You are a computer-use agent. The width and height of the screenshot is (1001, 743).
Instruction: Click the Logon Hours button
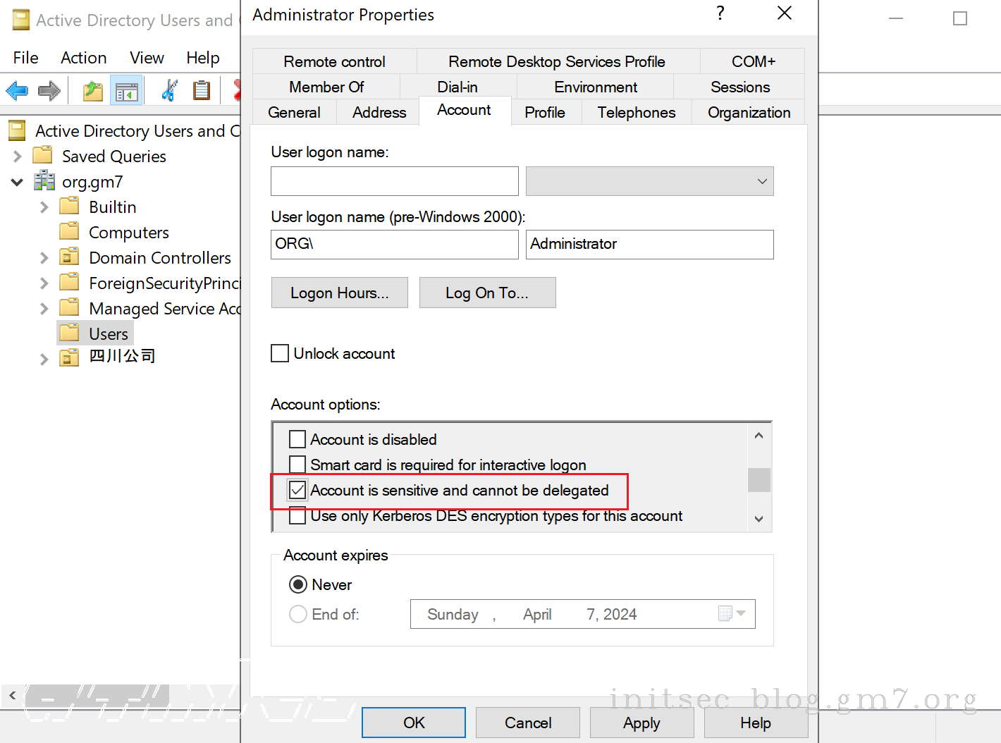pyautogui.click(x=339, y=293)
